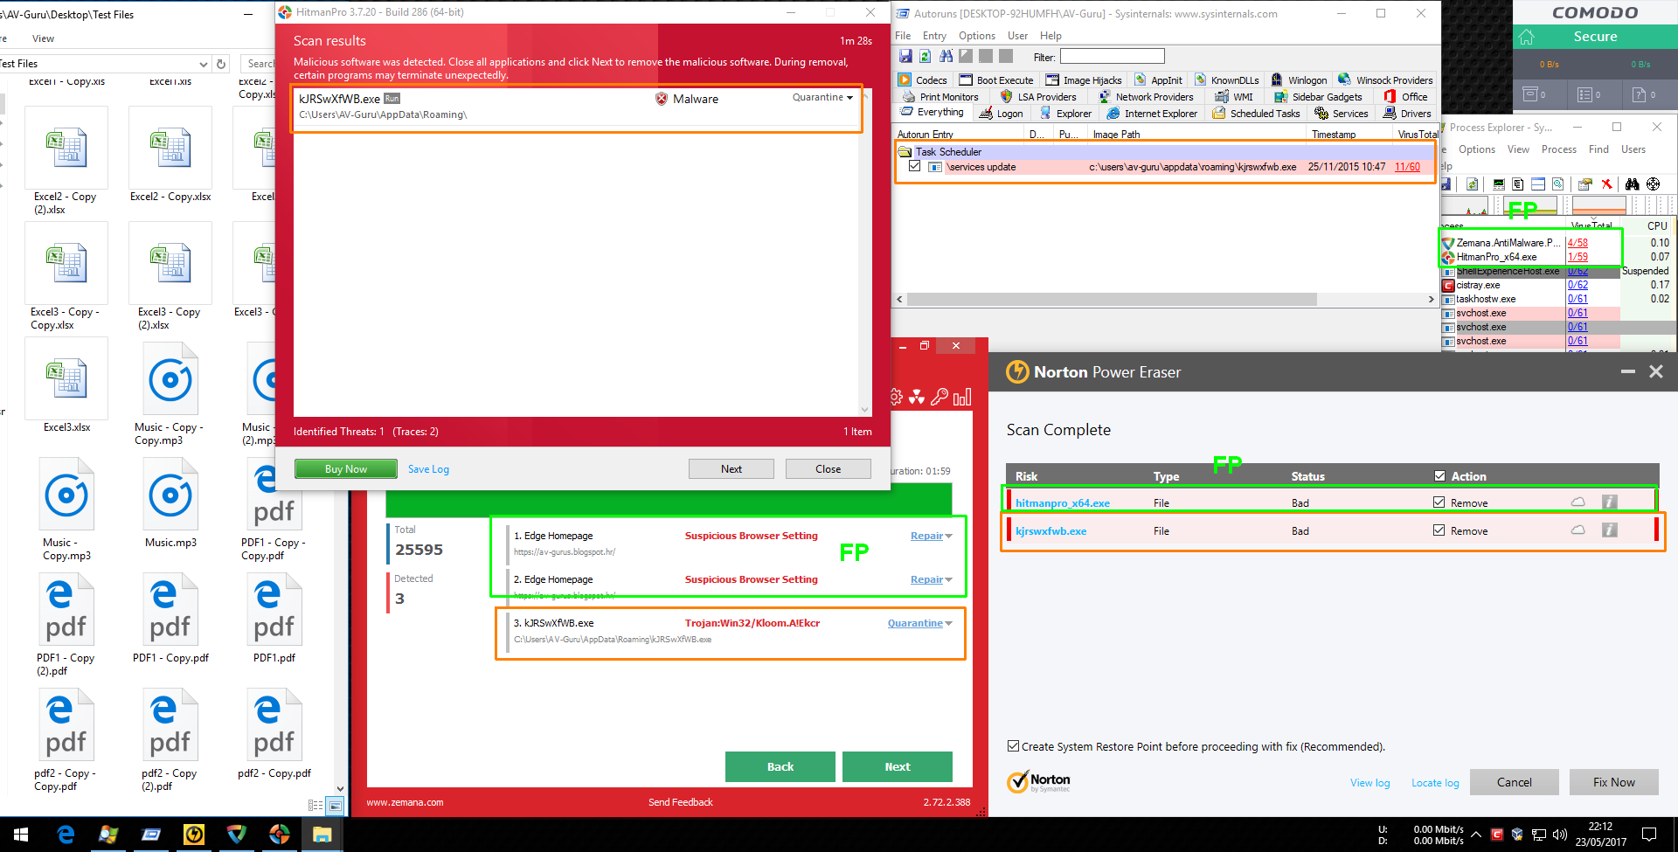Open Microsoft Edge from the taskbar
The image size is (1678, 852).
coord(66,835)
